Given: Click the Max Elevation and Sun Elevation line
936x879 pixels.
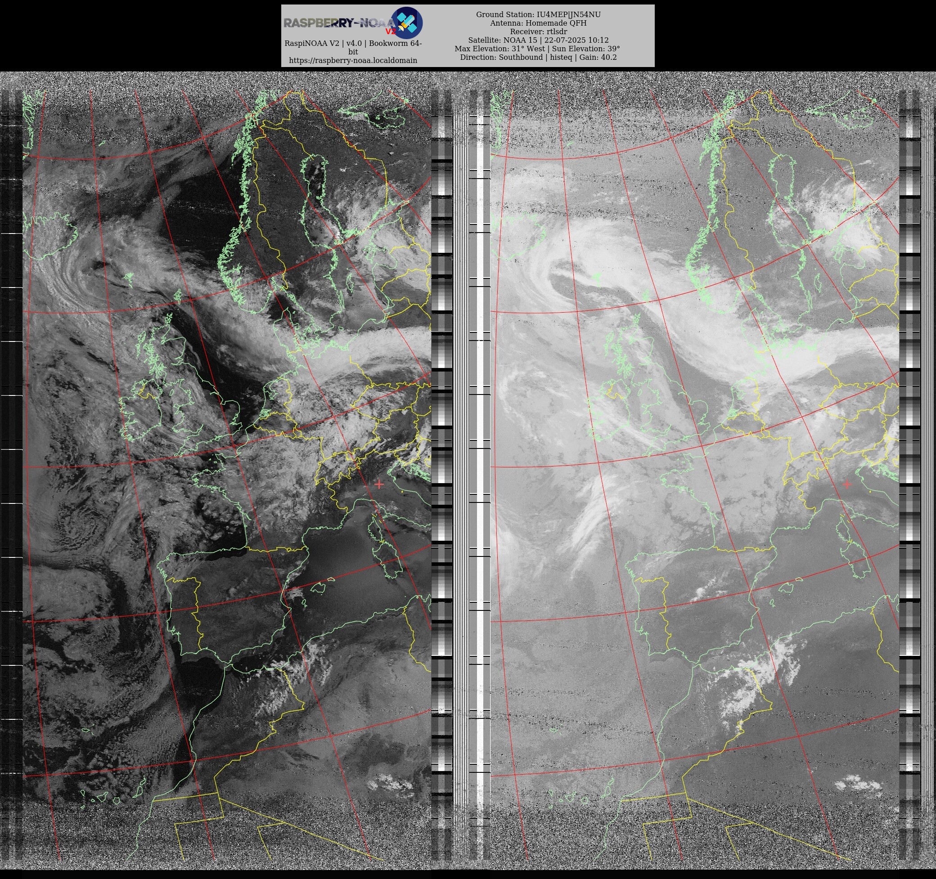Looking at the screenshot, I should (537, 49).
